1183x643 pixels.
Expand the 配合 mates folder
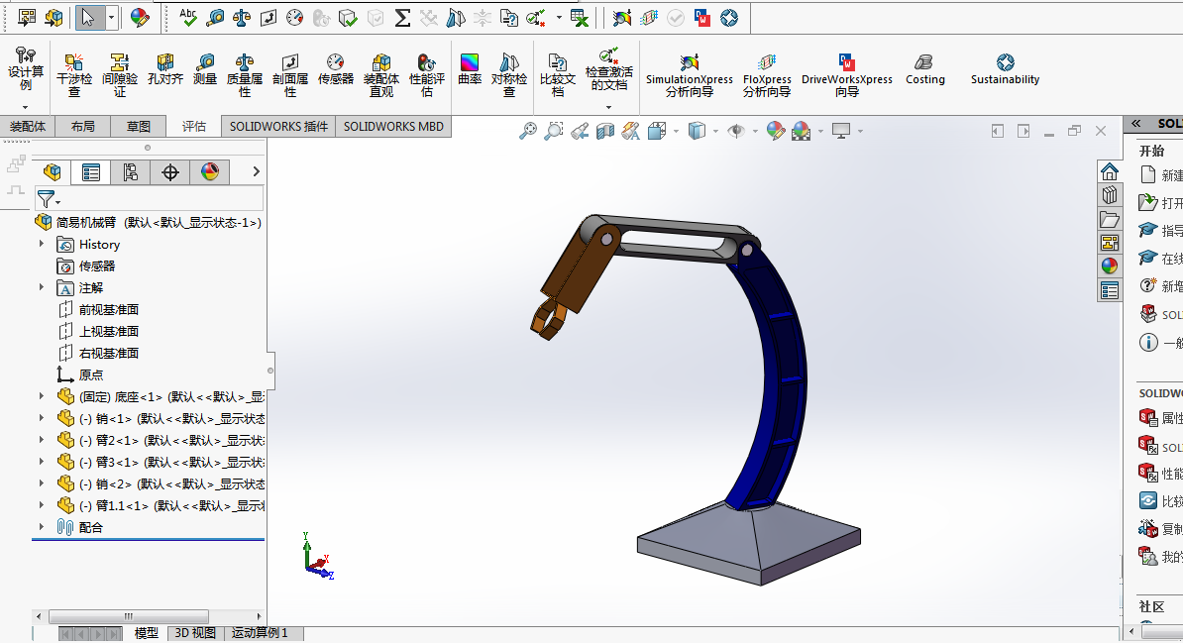(x=42, y=527)
